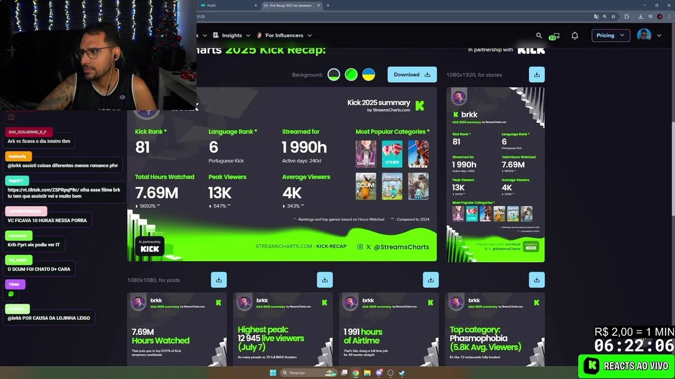Open the icon with green 10 badge
The image size is (675, 379).
[555, 36]
